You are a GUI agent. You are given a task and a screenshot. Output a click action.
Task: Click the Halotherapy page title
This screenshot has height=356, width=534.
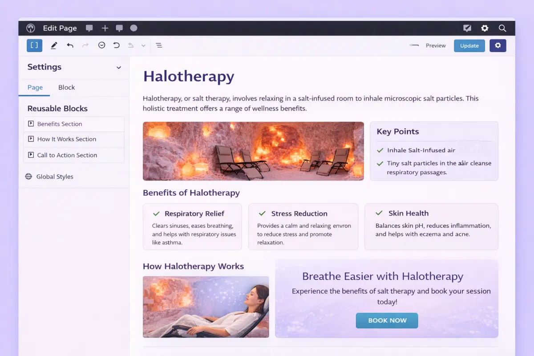(x=189, y=77)
